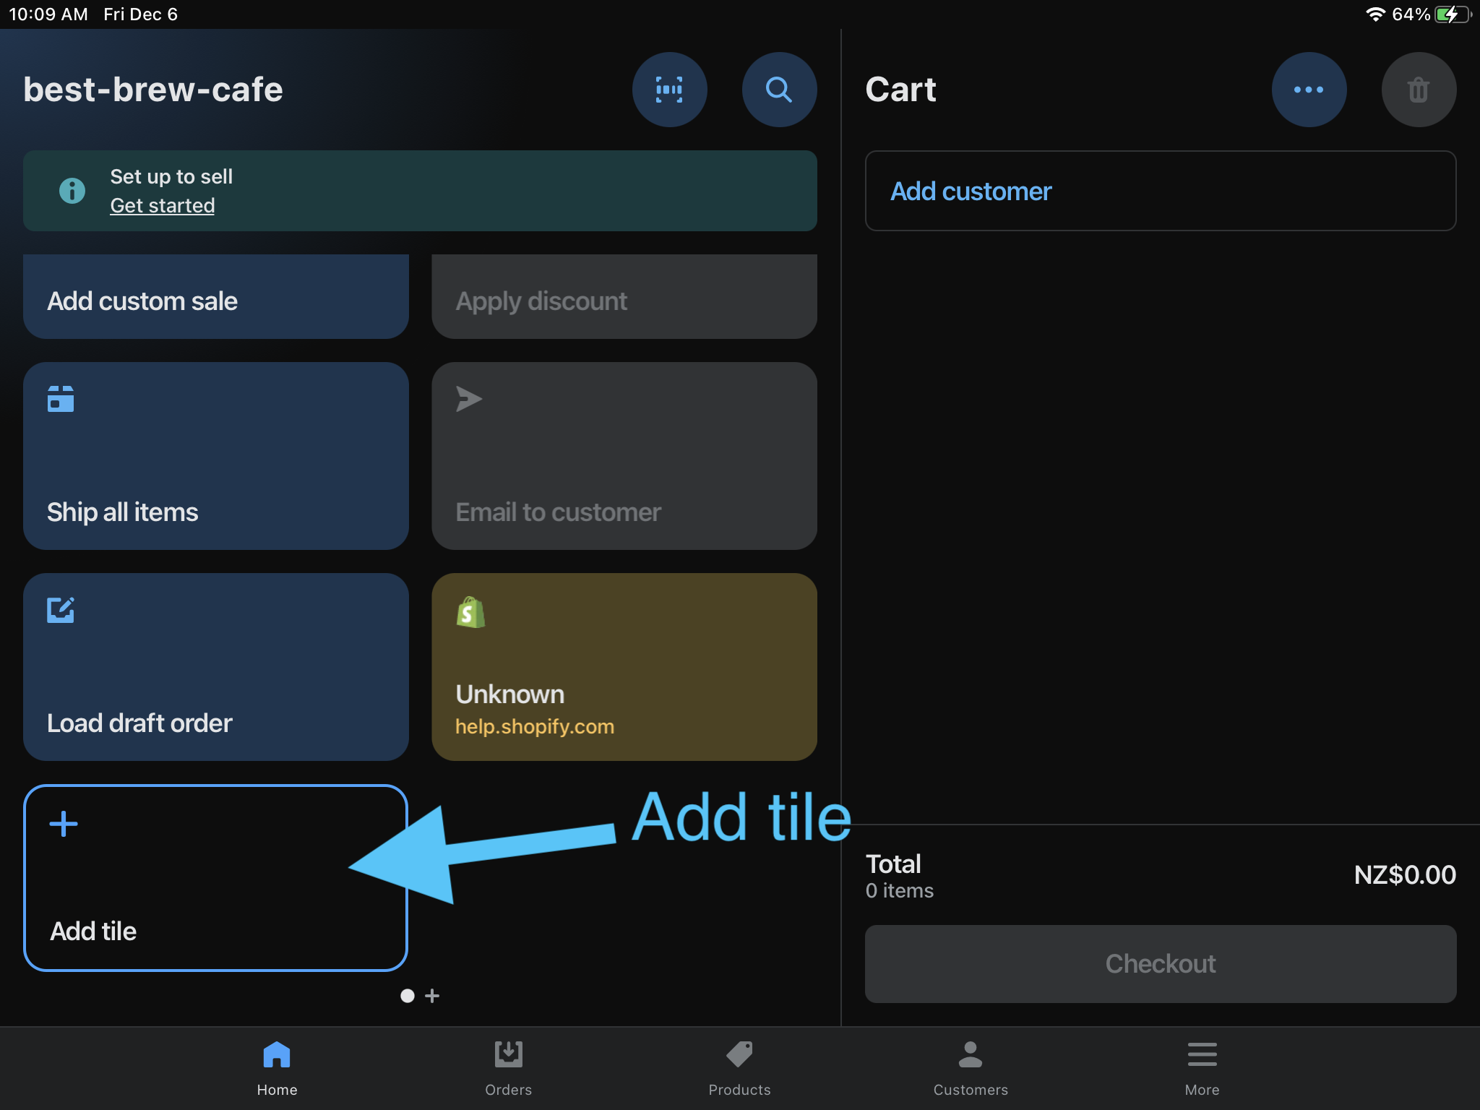Open the Apply discount tile
The height and width of the screenshot is (1110, 1480).
[624, 298]
